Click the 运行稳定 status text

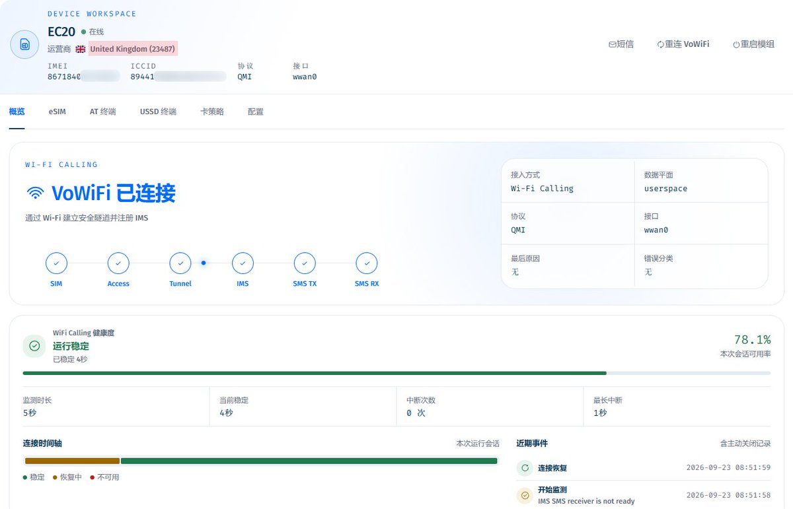pos(71,346)
